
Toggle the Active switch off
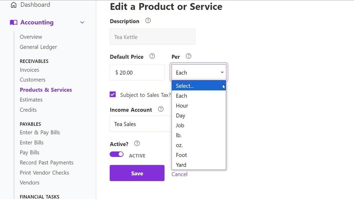[x=117, y=154]
